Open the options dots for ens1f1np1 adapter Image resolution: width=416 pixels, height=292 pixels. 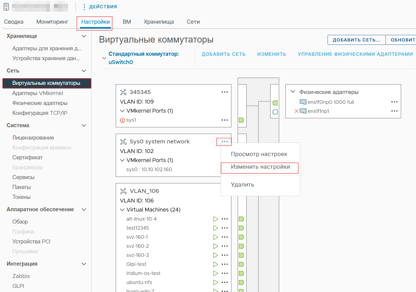coord(394,111)
